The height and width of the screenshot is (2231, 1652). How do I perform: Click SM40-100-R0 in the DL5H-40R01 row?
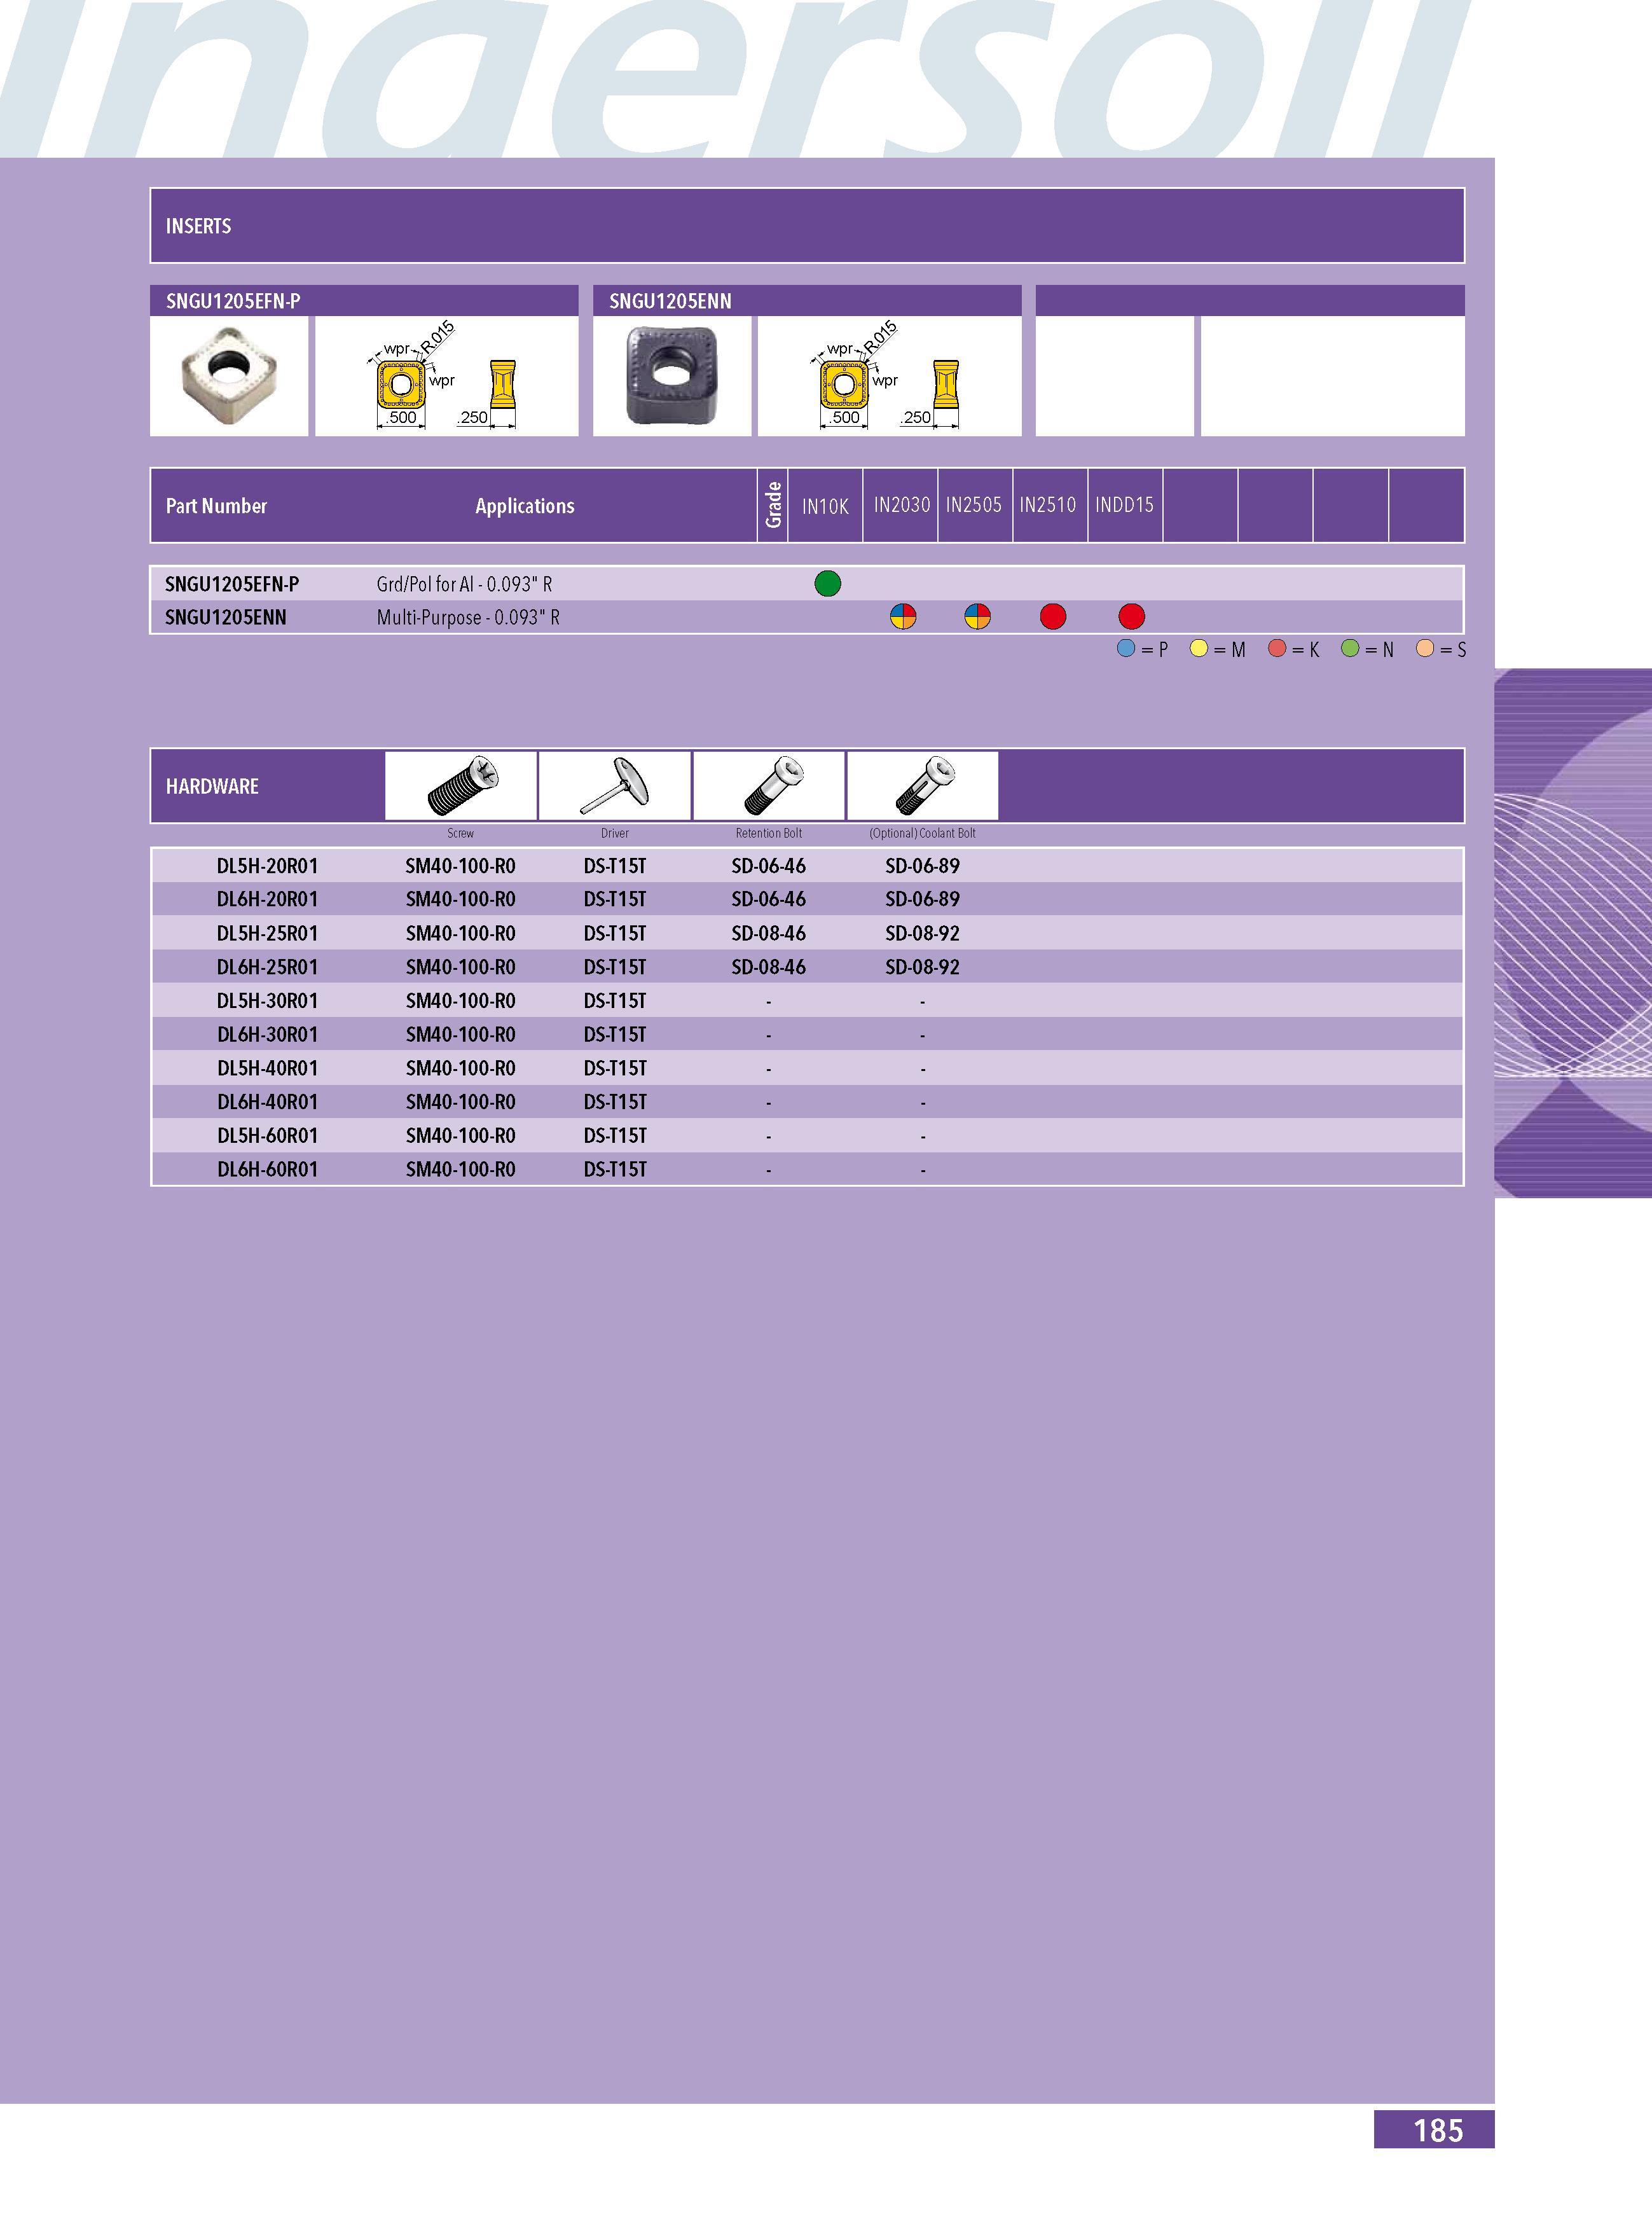[460, 1068]
